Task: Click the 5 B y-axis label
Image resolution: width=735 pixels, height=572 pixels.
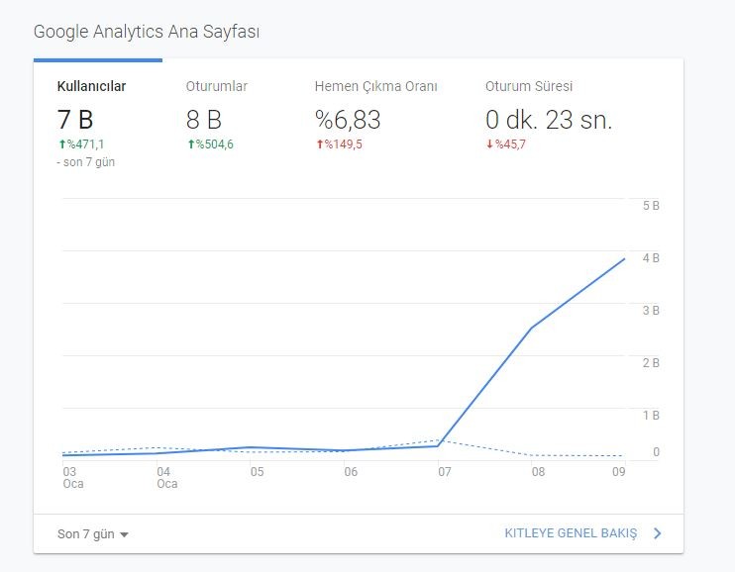Action: [651, 206]
